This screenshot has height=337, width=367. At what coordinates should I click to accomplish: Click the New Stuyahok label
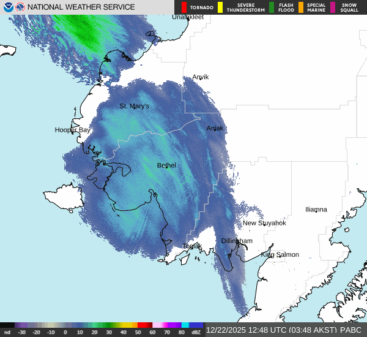point(264,222)
